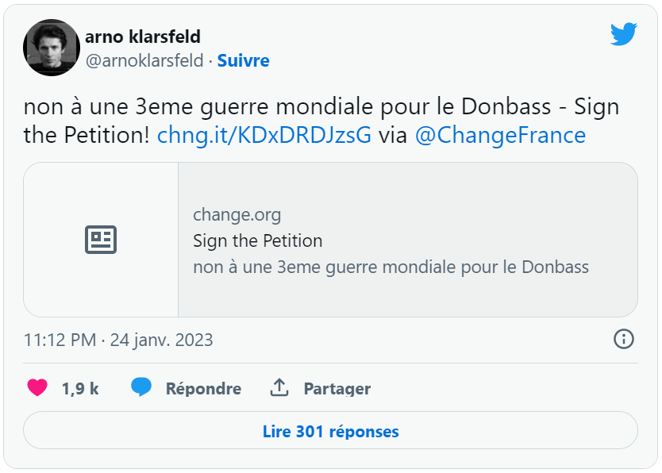Open the change.org domain in card
662x473 pixels.
(x=237, y=215)
